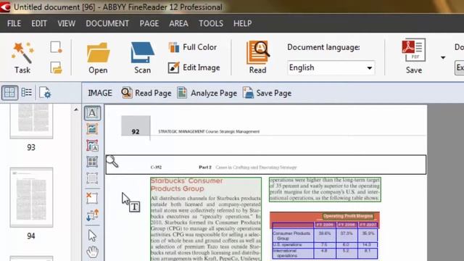Open the Document language combo box

331,67
